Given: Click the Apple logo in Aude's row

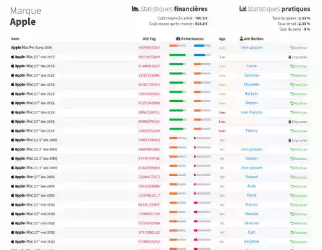Looking at the screenshot, I should tap(13, 186).
